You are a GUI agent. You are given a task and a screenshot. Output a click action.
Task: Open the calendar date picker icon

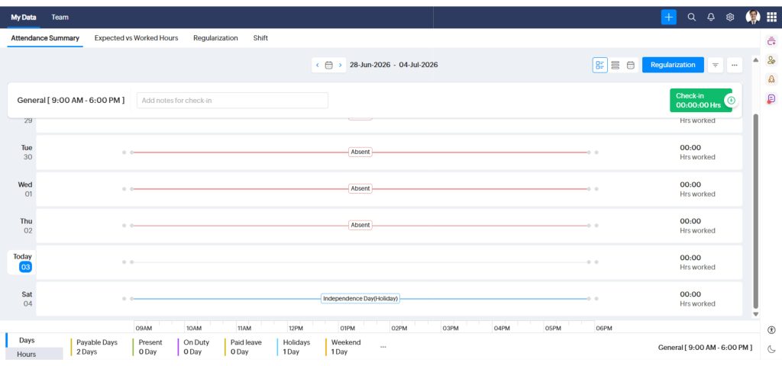(328, 65)
